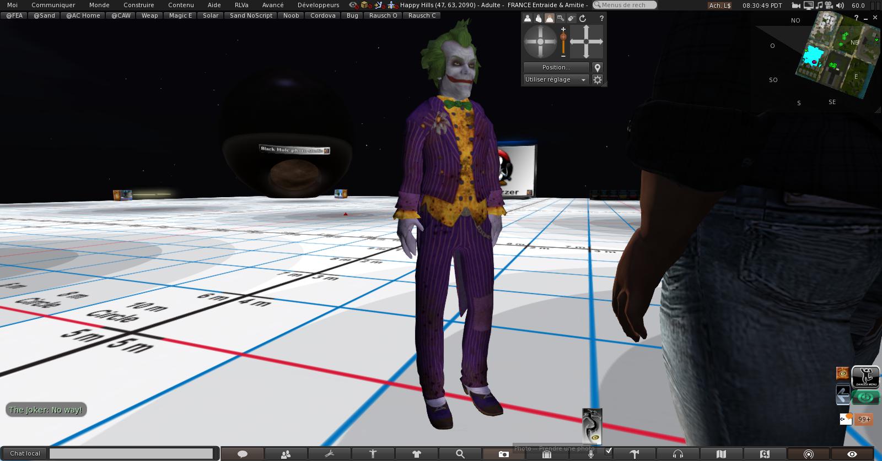Open the world map button
Viewport: 882px width, 461px height.
click(722, 454)
